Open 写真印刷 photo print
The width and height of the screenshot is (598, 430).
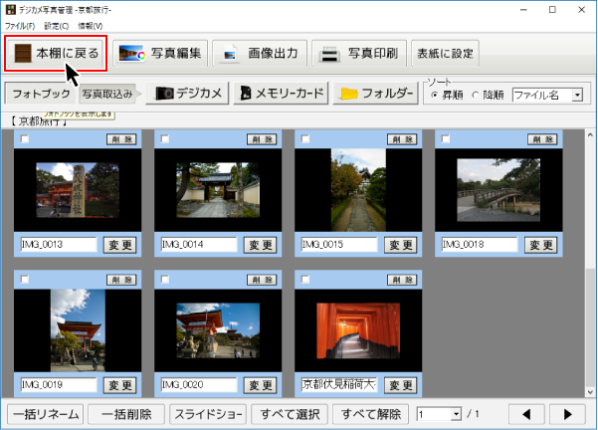(x=359, y=54)
